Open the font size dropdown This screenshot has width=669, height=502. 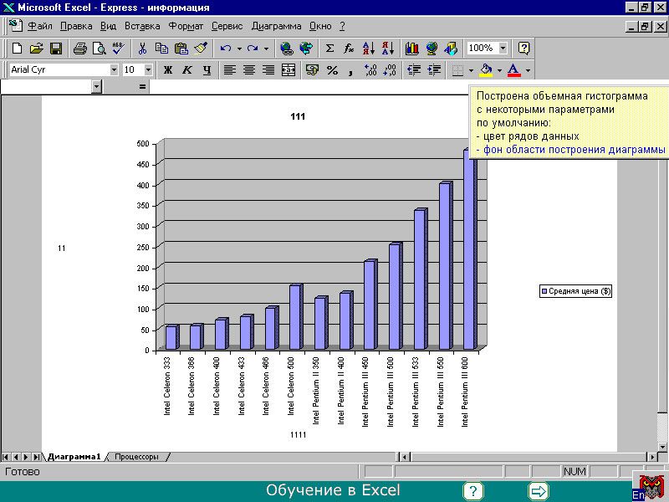click(148, 70)
